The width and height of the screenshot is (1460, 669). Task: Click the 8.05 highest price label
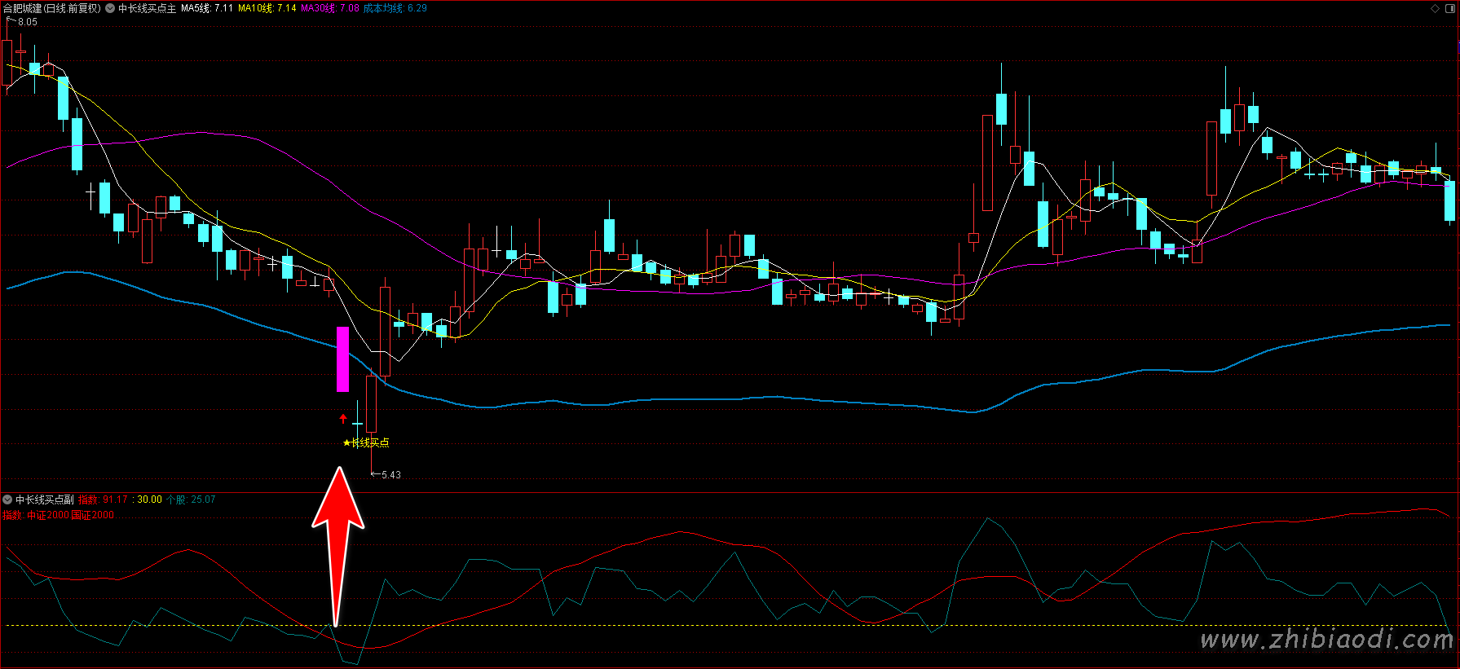[x=27, y=22]
